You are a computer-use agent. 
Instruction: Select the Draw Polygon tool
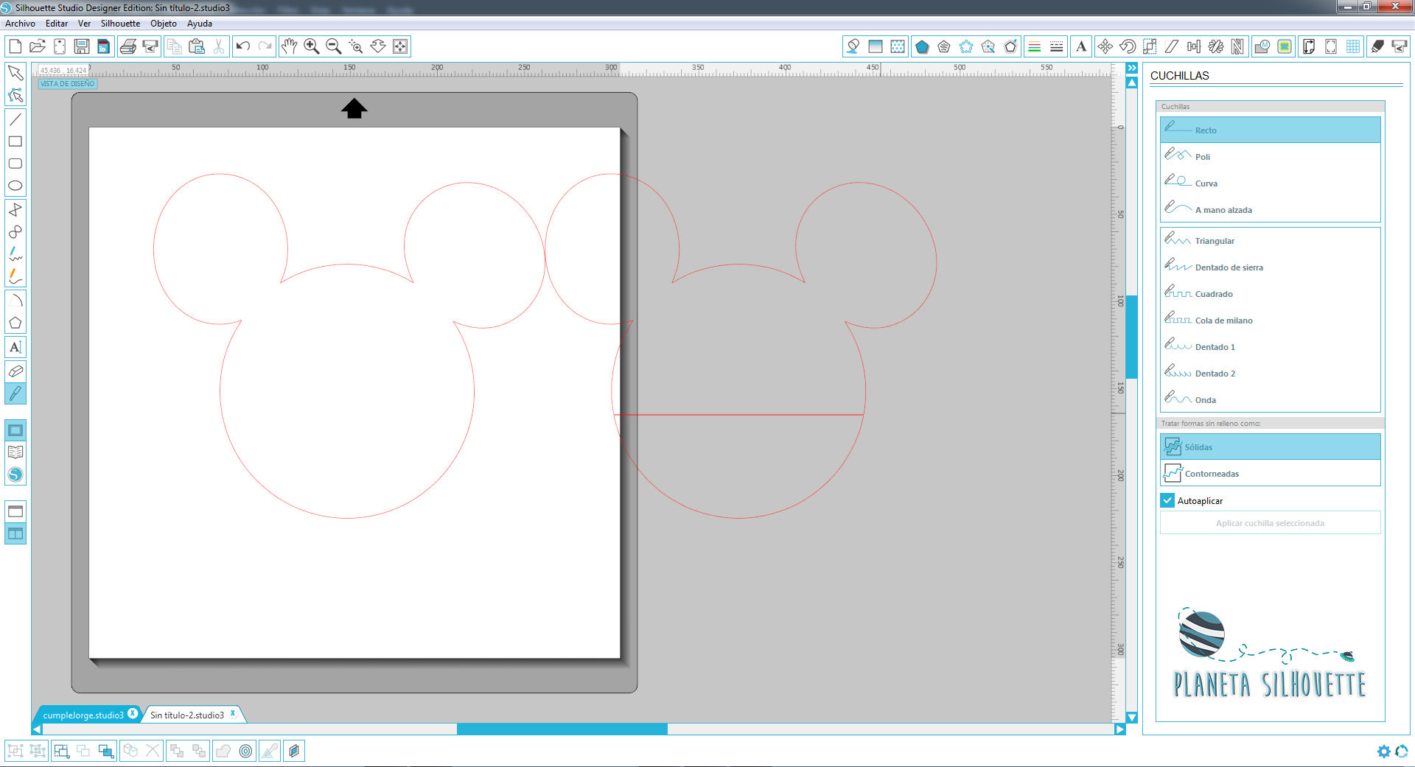point(15,210)
